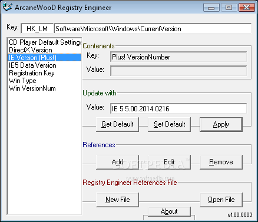The height and width of the screenshot is (222, 258).
Task: Click the ArcaneWooD app icon in title bar
Action: (x=7, y=7)
